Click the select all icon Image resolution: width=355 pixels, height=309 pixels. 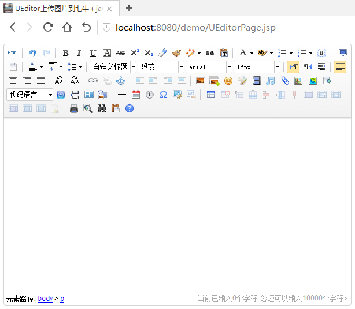(x=321, y=53)
